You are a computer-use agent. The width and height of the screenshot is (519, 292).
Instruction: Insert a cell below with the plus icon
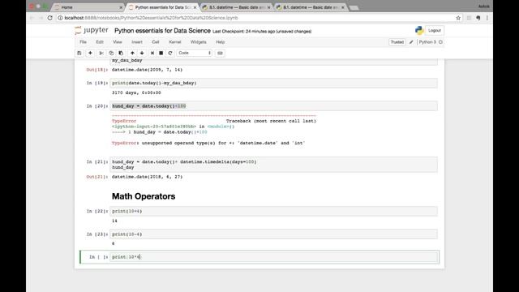(90, 53)
